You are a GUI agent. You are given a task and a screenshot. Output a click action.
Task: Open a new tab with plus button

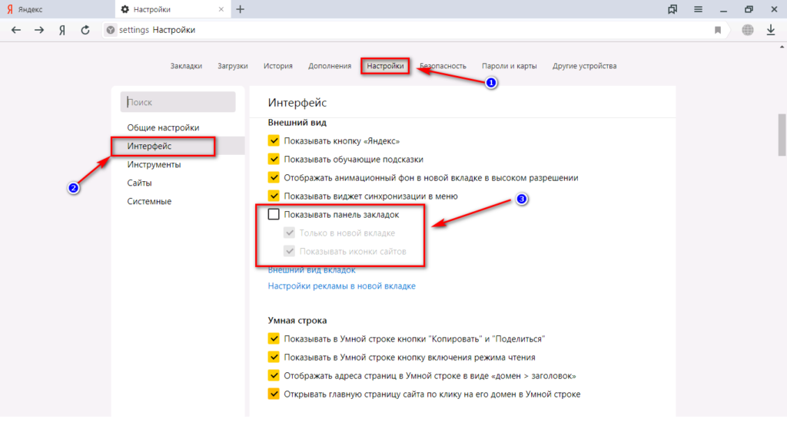click(x=241, y=9)
